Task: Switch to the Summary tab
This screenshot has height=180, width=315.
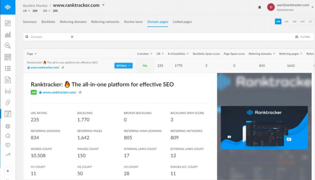Action: (30, 22)
